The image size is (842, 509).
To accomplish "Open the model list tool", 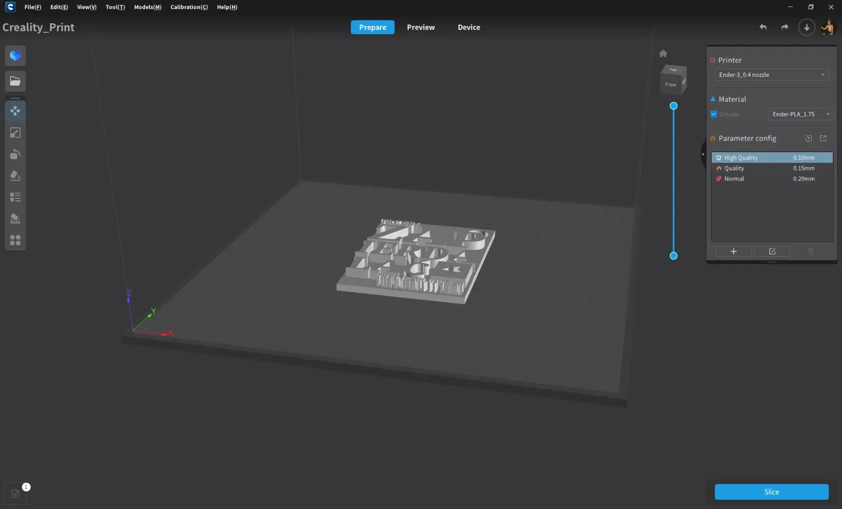I will [15, 197].
